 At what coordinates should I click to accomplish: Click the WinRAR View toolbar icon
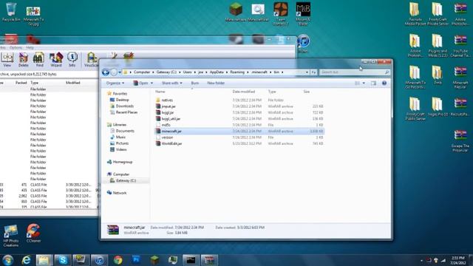[7, 59]
